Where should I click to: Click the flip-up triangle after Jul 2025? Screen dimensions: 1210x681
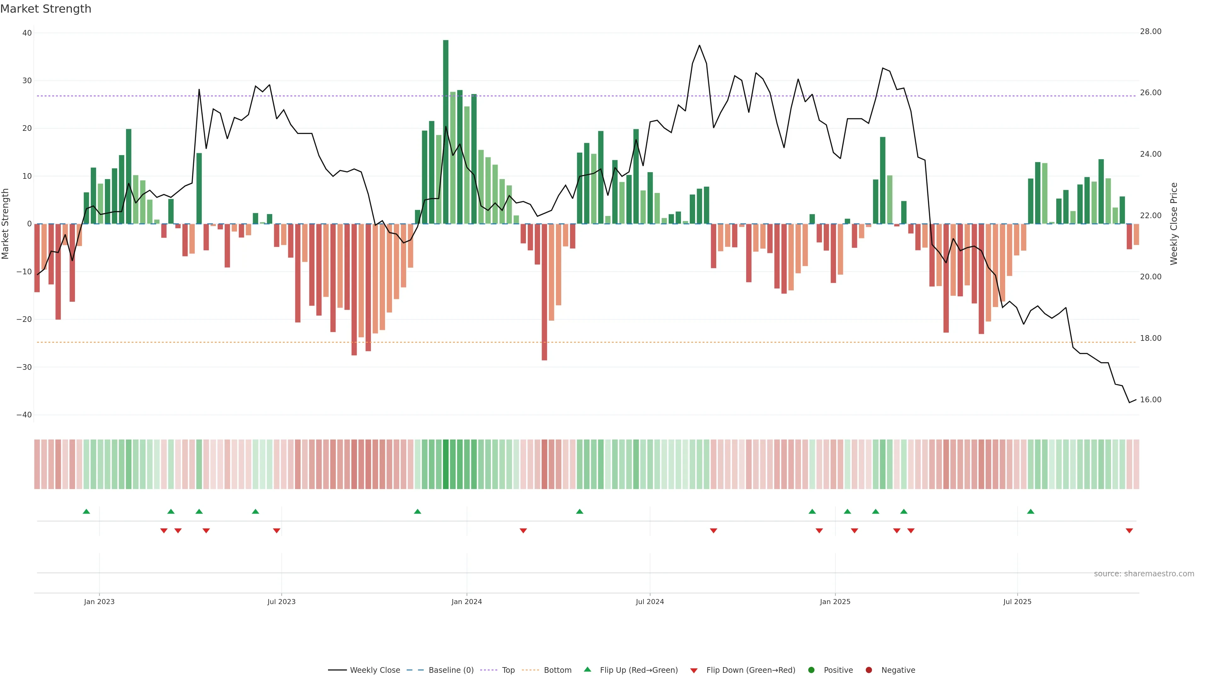coord(1031,511)
